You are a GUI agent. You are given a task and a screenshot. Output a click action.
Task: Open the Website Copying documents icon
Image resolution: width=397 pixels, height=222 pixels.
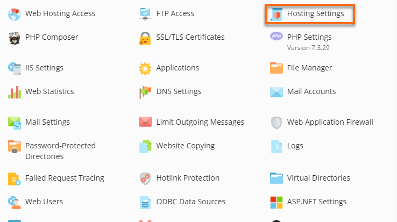pyautogui.click(x=145, y=147)
